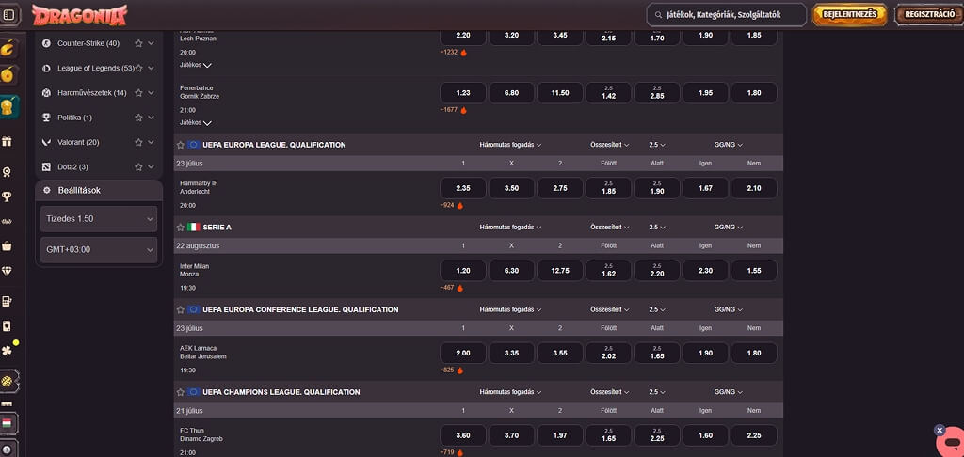Screen dimensions: 964x457
Task: Click the Beállítások settings gear icon
Action: point(47,190)
